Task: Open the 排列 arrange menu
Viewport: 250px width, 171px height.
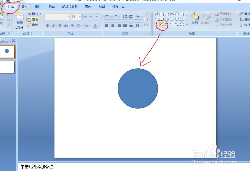Action: 195,20
